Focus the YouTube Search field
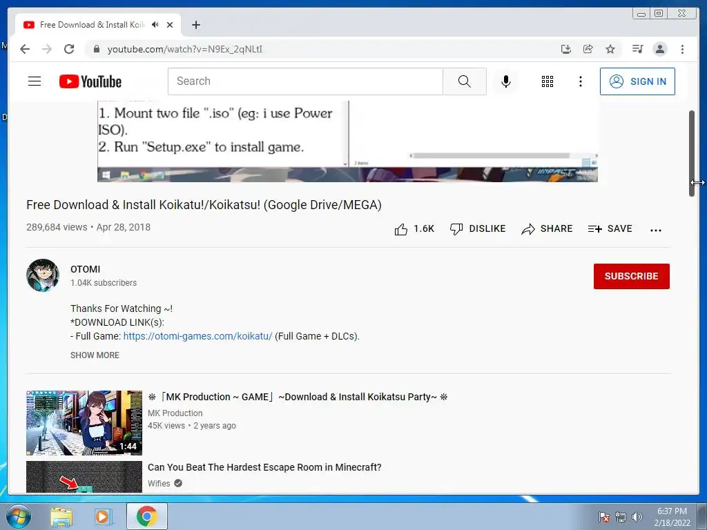The image size is (707, 530). coord(305,81)
